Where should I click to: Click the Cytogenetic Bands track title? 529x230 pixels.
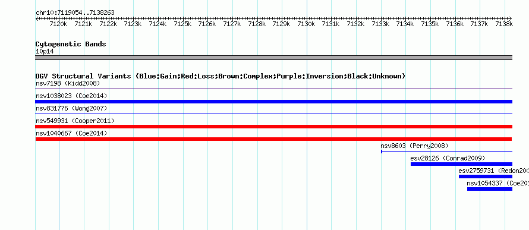71,44
